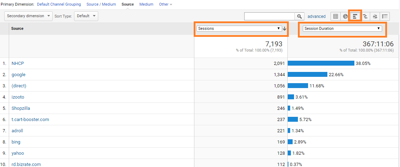Click the 246 sessions cell
Viewport: 400px width, 167px height.
tap(281, 108)
